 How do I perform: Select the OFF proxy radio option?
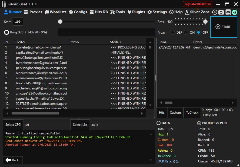tap(199, 32)
